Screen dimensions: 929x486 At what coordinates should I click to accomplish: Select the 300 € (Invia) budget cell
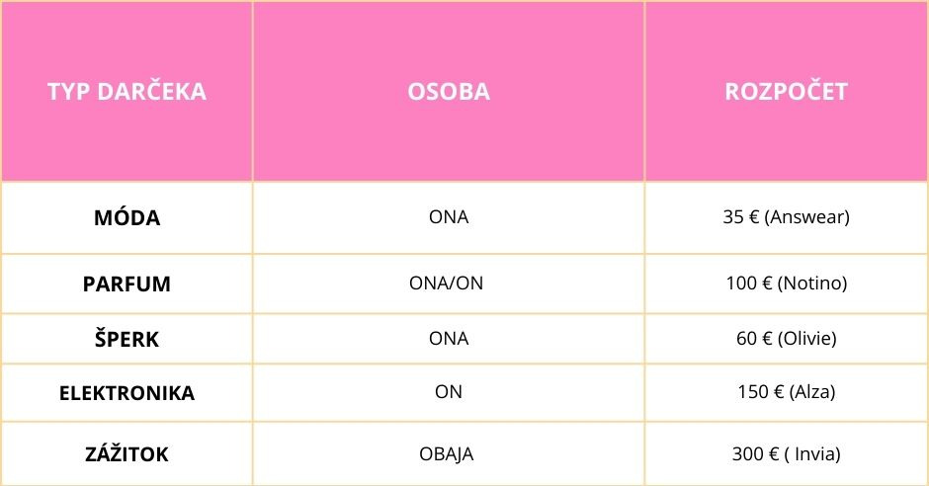[x=787, y=454]
